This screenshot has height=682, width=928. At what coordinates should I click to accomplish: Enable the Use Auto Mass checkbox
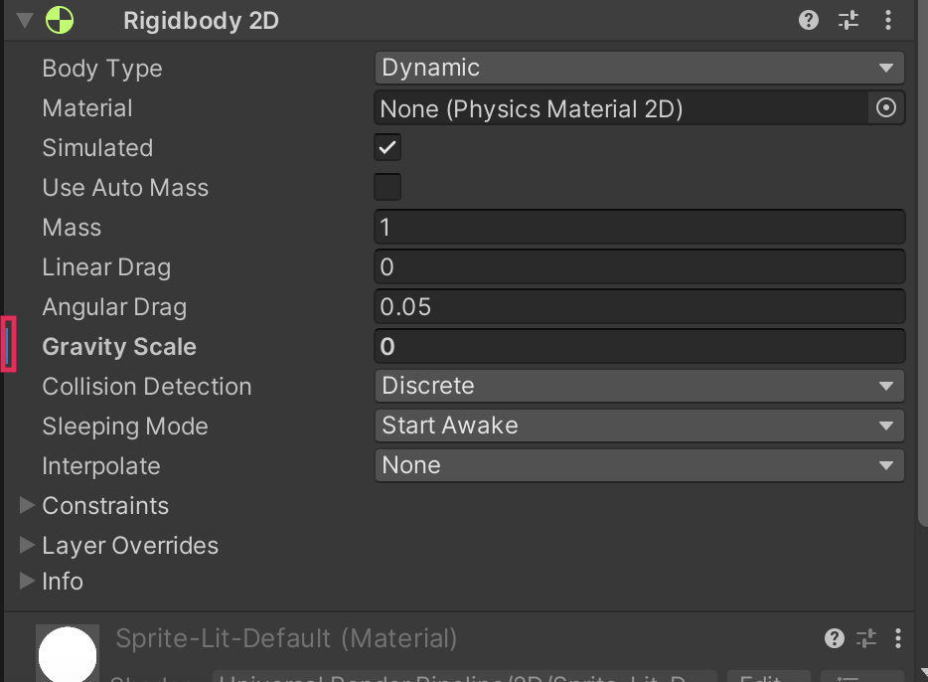click(x=387, y=187)
